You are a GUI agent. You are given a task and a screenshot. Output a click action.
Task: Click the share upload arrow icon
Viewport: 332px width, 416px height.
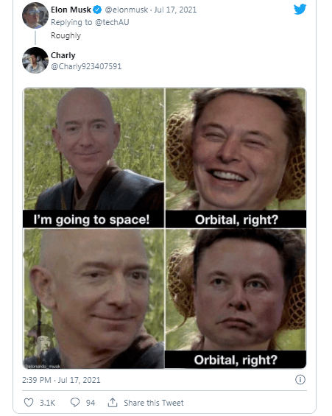113,403
